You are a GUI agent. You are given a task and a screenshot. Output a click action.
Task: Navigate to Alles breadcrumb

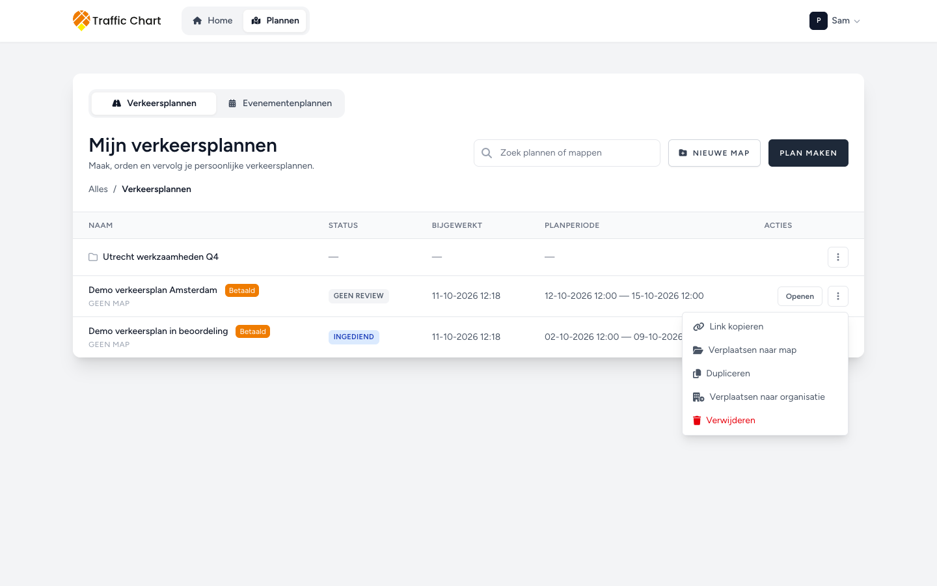click(x=98, y=189)
